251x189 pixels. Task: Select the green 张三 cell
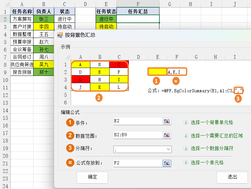44,19
